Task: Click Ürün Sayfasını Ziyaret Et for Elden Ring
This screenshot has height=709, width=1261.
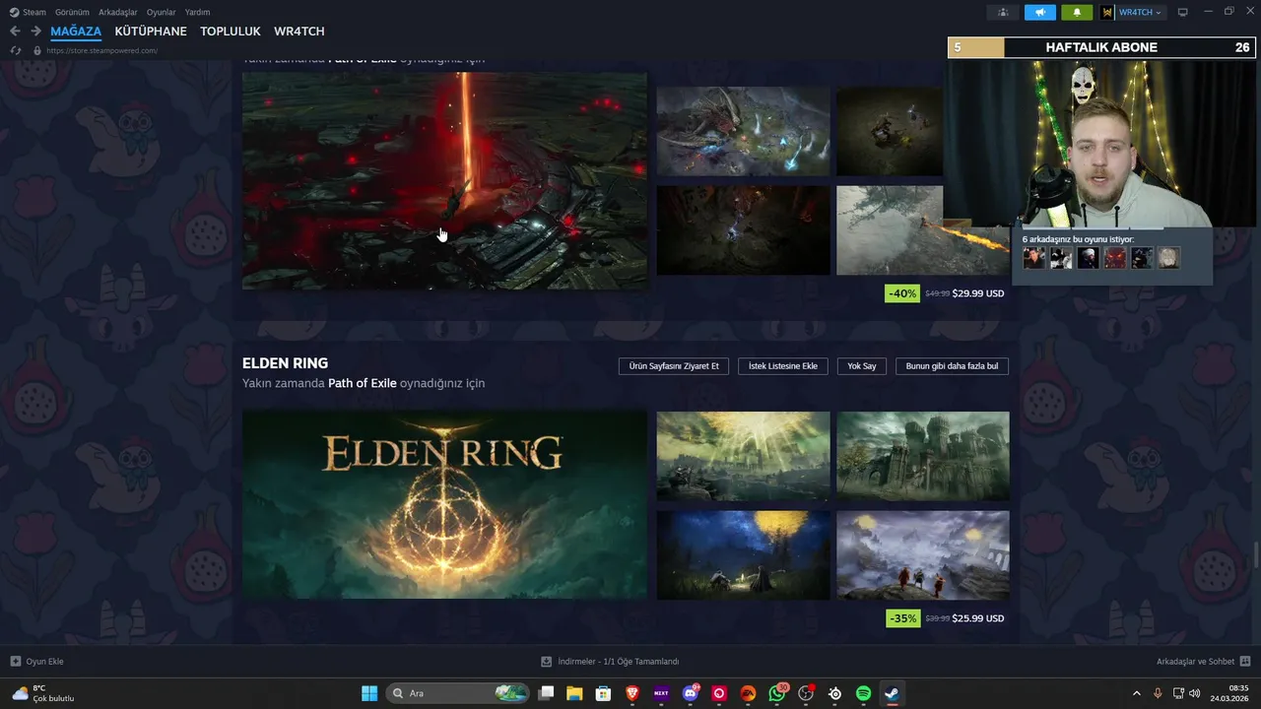Action: 674,366
